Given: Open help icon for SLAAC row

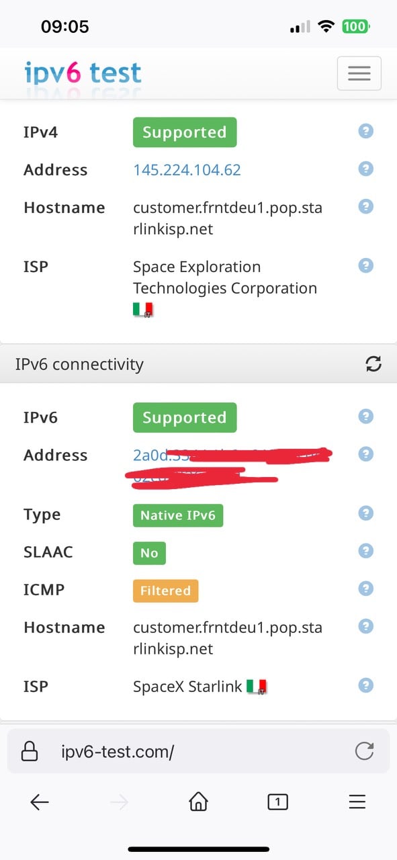Looking at the screenshot, I should (x=366, y=551).
